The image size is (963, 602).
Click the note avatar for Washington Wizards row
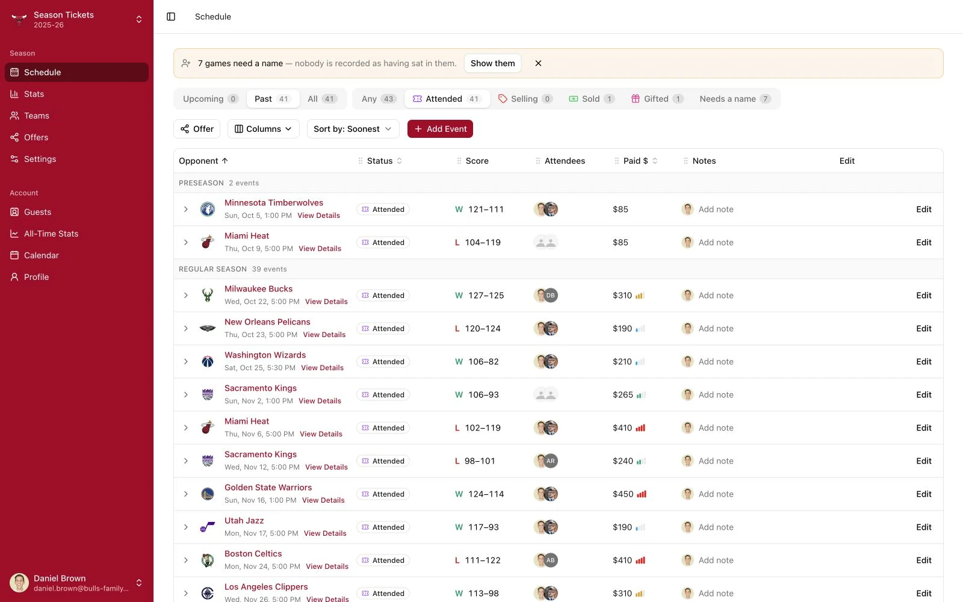(687, 362)
